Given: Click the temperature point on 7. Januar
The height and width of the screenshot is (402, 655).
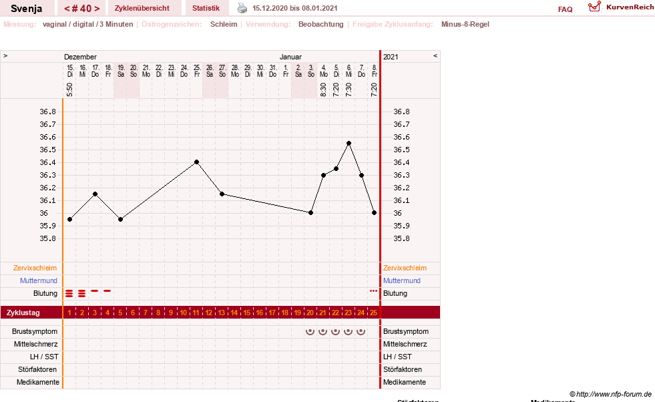Looking at the screenshot, I should tap(361, 176).
